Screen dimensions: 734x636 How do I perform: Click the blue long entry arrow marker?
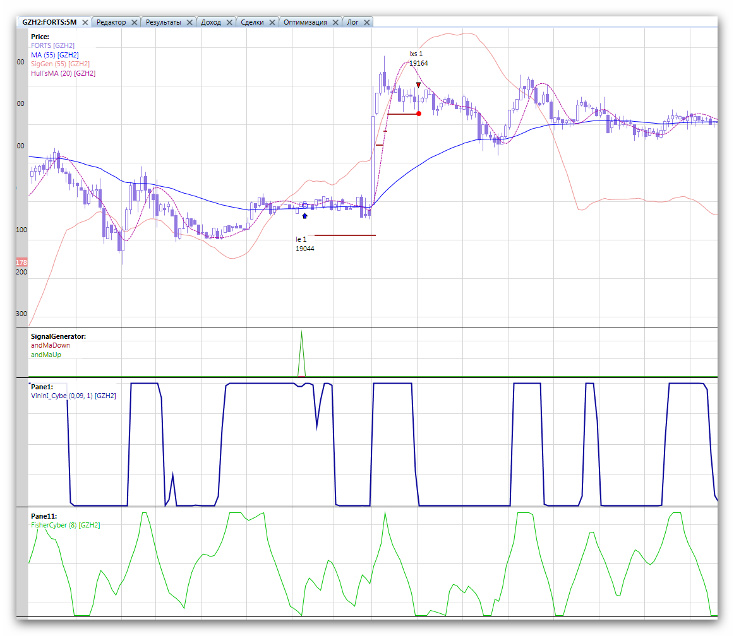point(305,216)
